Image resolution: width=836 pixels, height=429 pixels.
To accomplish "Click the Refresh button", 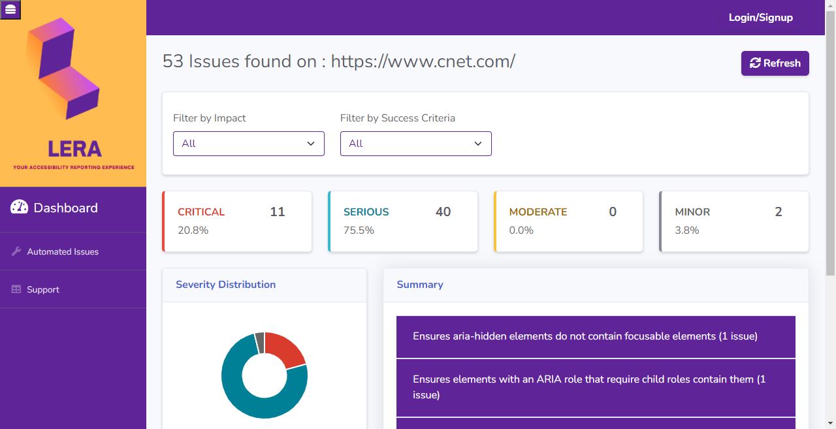I will (775, 63).
